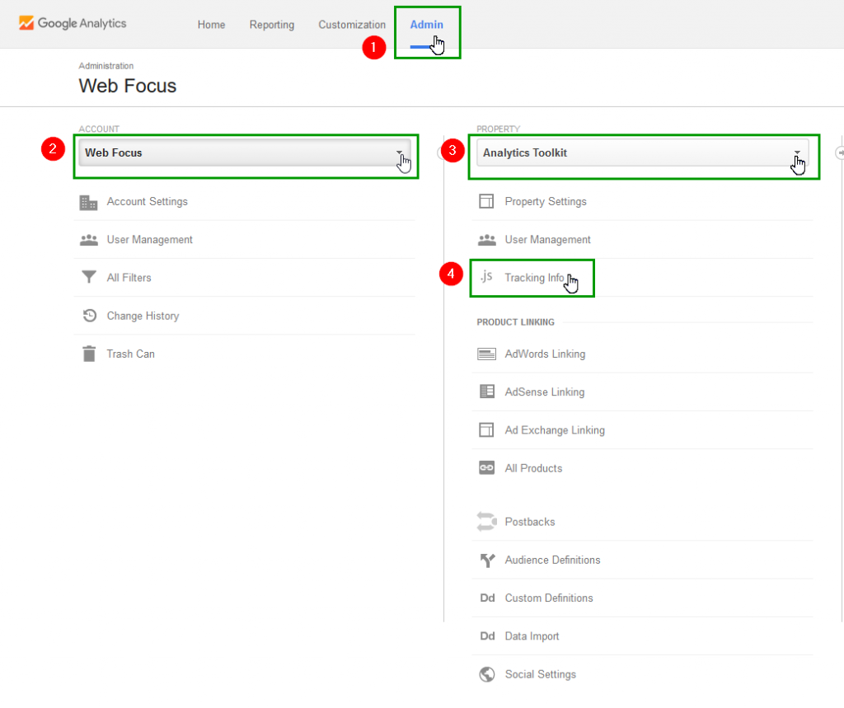Screen dimensions: 844x708
Task: Open AdSense Linking
Action: click(x=544, y=392)
